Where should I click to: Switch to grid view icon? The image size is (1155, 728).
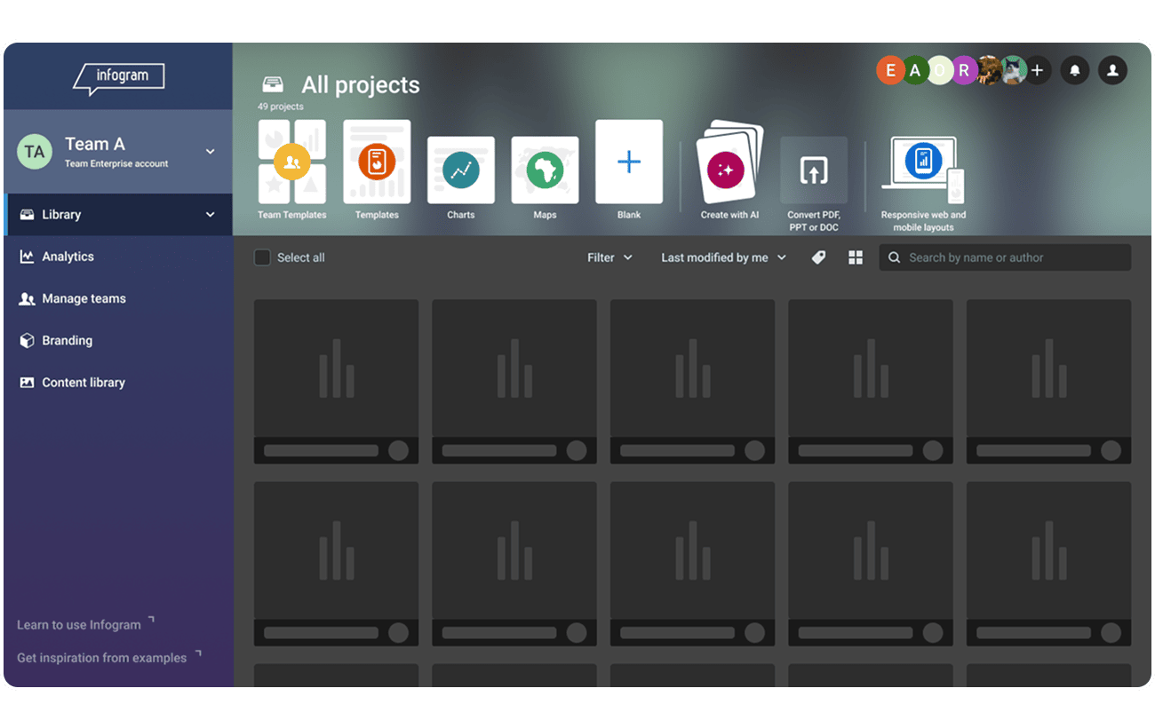pyautogui.click(x=856, y=257)
